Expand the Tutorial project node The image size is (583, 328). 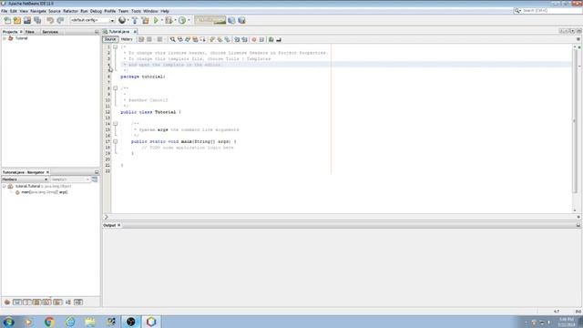(x=5, y=38)
